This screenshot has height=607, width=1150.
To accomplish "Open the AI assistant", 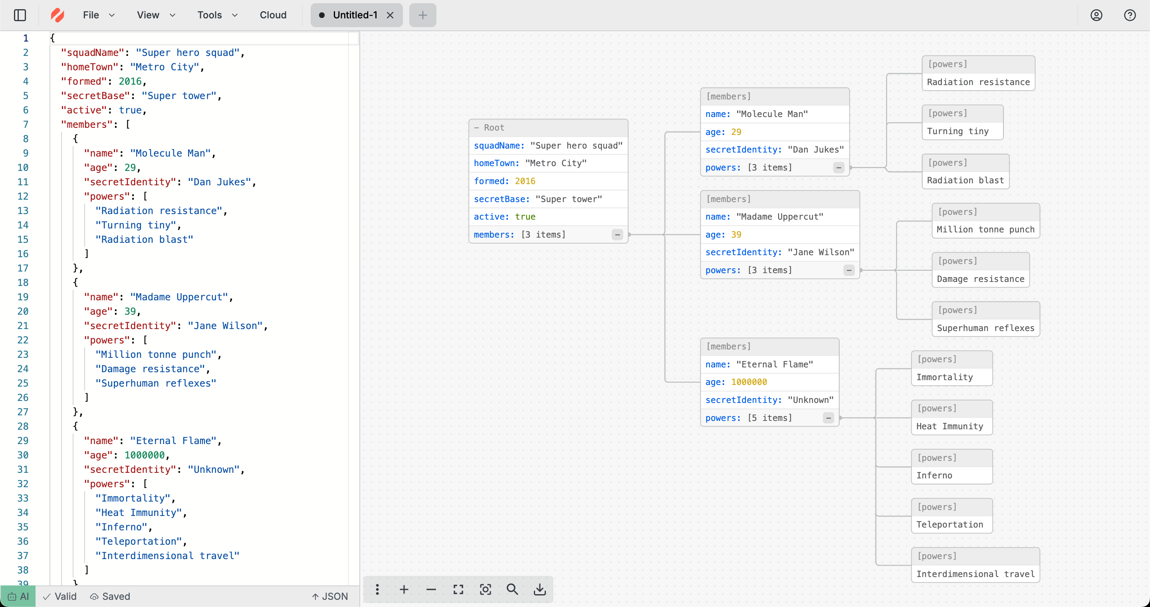I will coord(18,596).
